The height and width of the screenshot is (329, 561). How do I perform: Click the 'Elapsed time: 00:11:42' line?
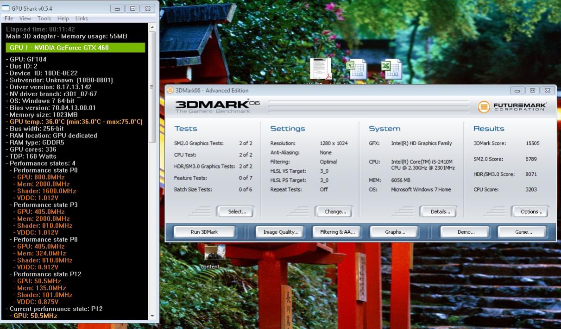pyautogui.click(x=40, y=29)
